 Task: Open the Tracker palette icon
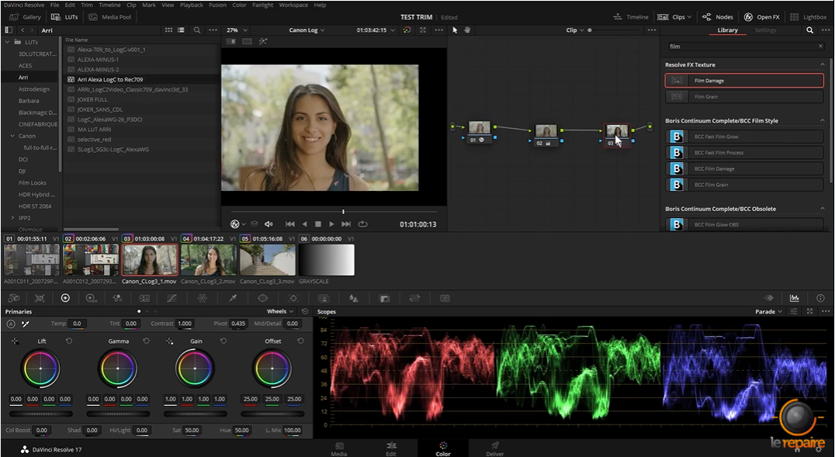point(293,298)
